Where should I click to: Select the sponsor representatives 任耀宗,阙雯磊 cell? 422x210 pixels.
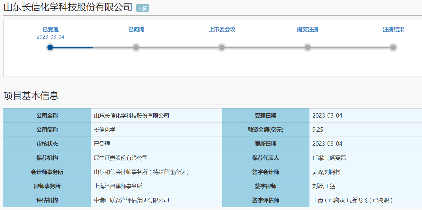329,158
